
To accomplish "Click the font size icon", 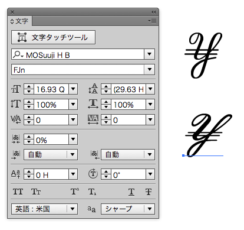I will click(x=16, y=89).
